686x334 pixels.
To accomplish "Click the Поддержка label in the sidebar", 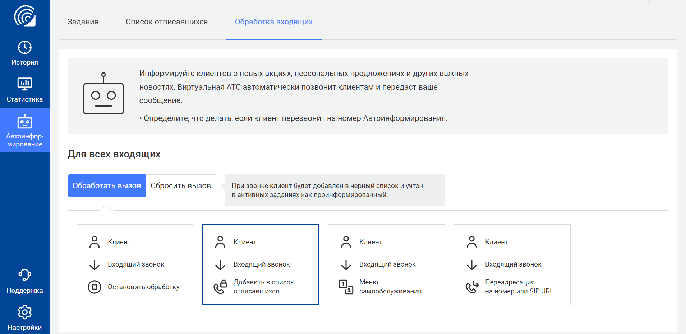I will [25, 291].
